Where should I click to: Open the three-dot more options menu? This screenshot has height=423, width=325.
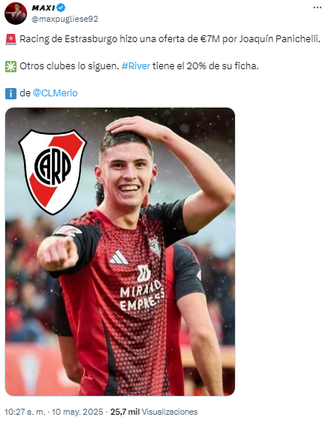317,8
